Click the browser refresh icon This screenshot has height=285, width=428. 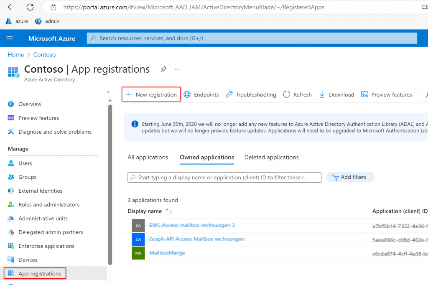point(30,7)
